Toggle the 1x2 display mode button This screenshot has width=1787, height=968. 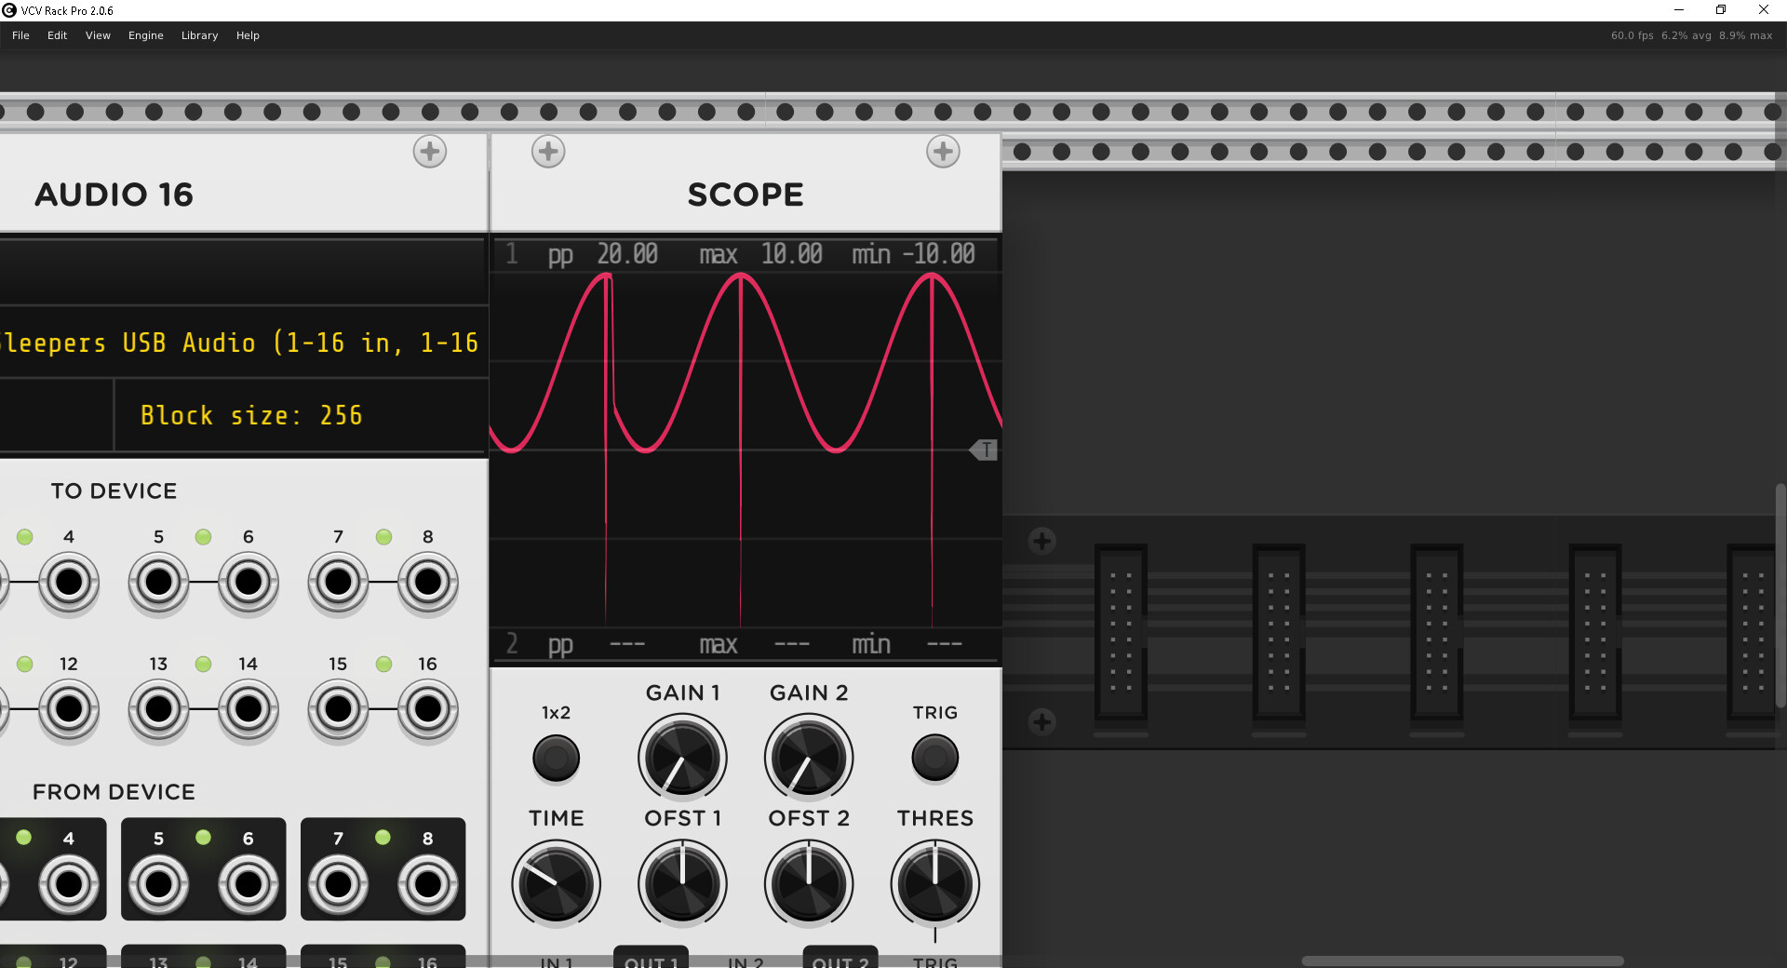(x=556, y=758)
